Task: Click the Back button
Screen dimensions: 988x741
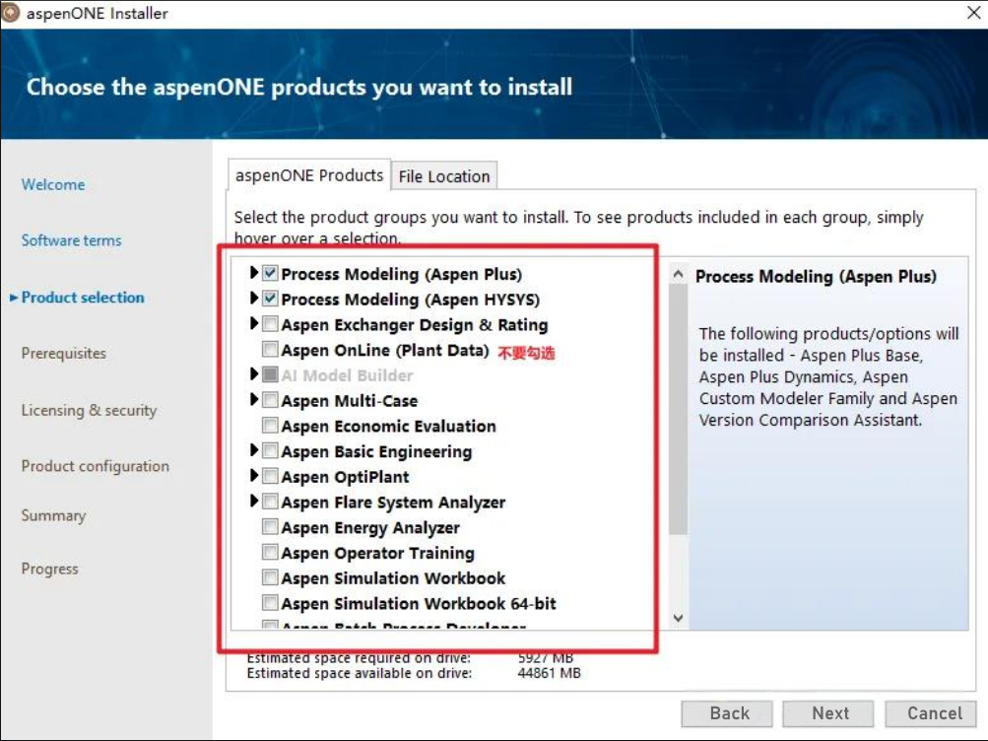Action: click(x=727, y=713)
